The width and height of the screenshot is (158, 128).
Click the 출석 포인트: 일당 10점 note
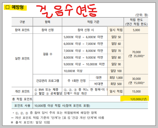pyautogui.click(x=30, y=122)
